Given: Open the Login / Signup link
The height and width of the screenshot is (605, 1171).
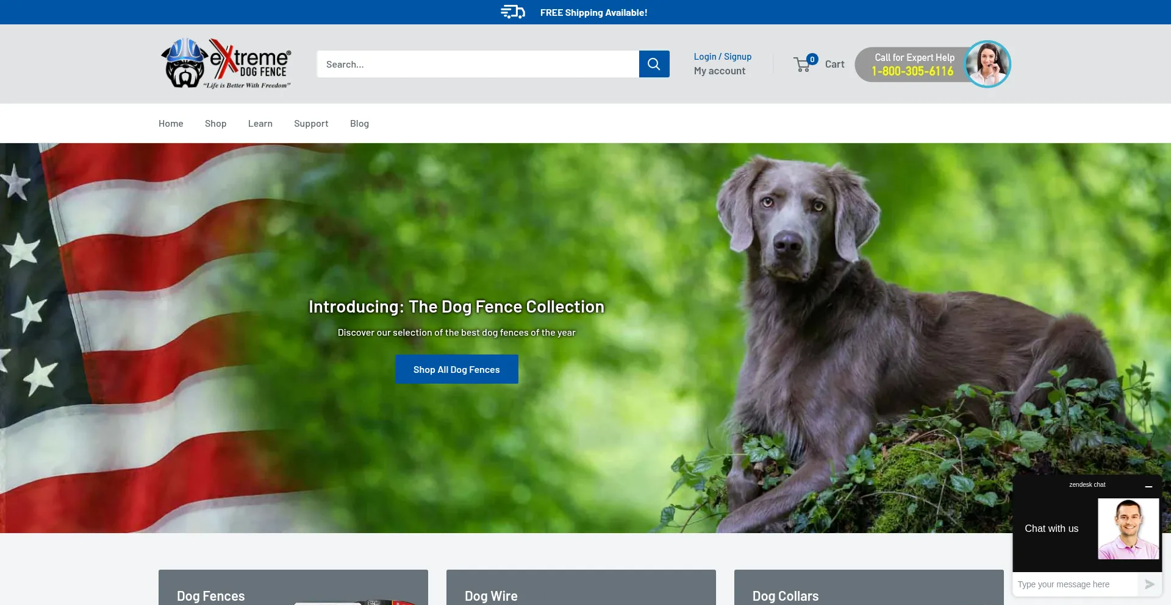Looking at the screenshot, I should pos(722,57).
